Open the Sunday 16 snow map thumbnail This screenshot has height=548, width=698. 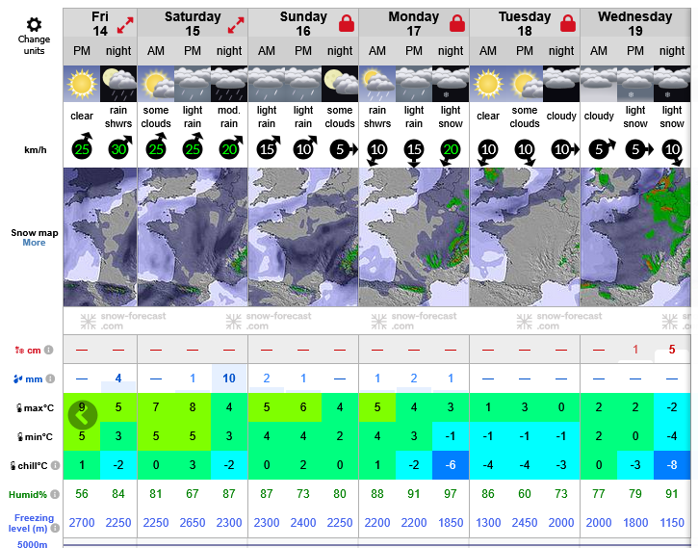tap(303, 237)
